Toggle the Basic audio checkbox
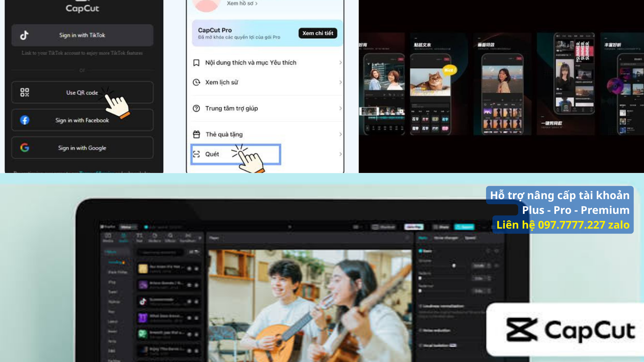Viewport: 644px width, 362px height. tap(420, 251)
